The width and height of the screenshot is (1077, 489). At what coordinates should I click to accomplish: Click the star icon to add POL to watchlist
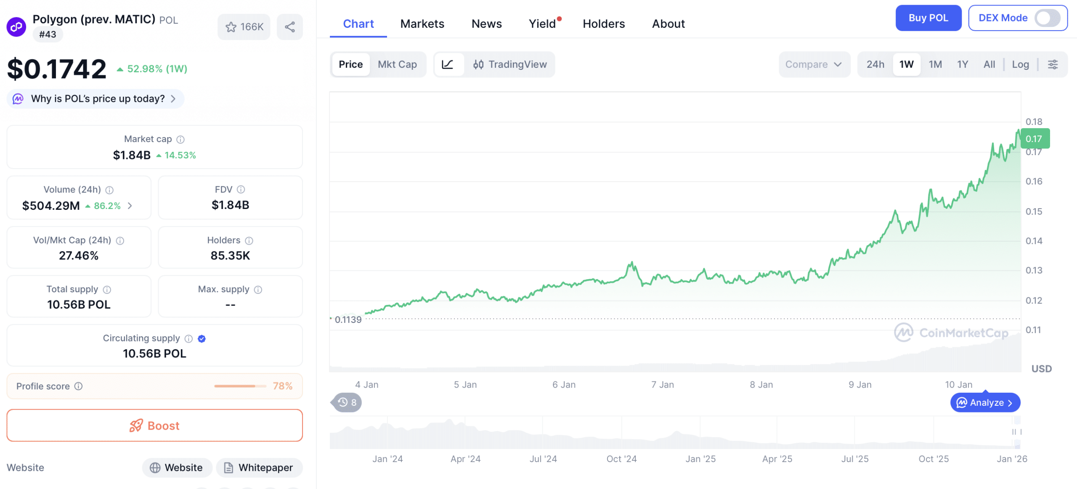click(x=232, y=26)
